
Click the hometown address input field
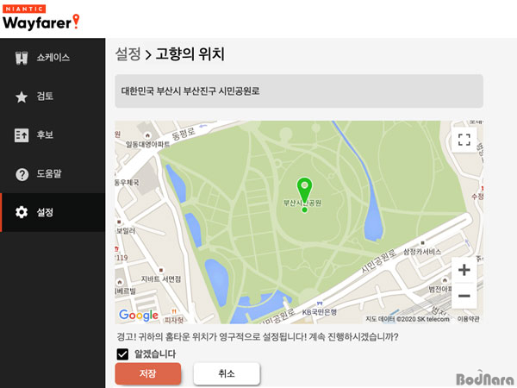299,91
